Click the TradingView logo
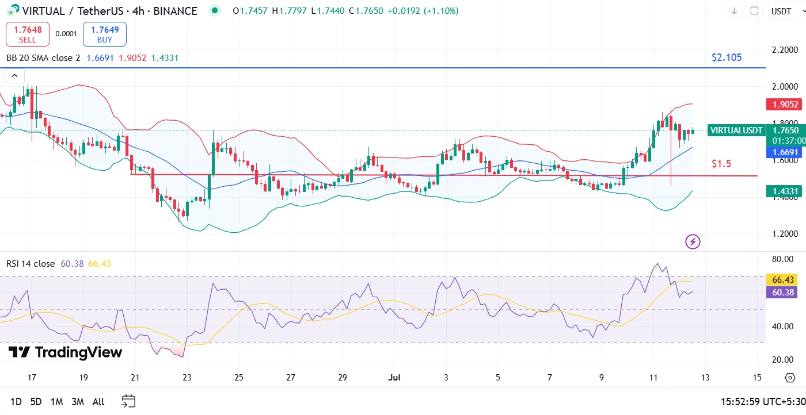The height and width of the screenshot is (415, 806). coord(65,352)
